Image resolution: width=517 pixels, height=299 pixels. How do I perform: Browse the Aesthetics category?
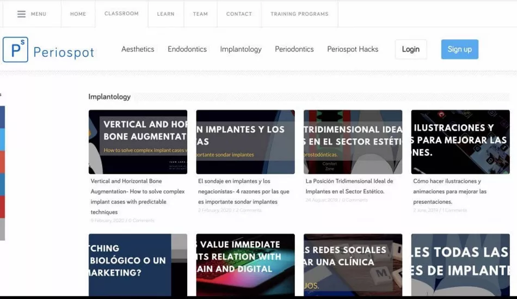138,49
